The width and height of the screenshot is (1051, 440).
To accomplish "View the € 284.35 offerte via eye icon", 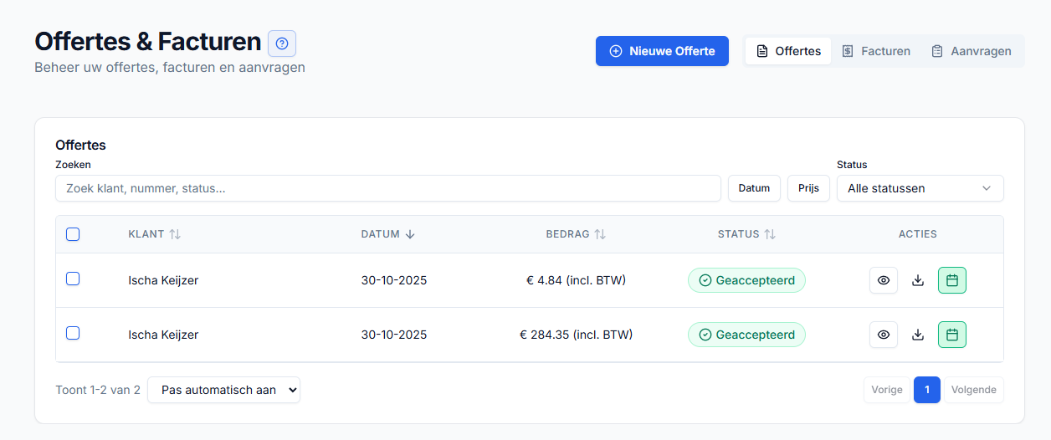I will pyautogui.click(x=884, y=335).
